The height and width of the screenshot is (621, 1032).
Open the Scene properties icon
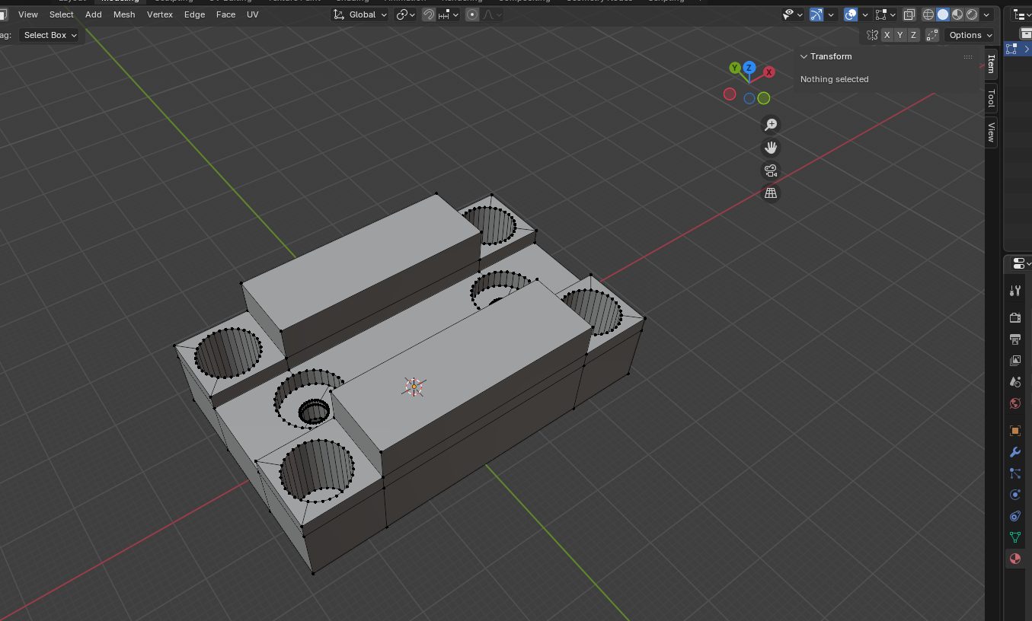click(1014, 381)
